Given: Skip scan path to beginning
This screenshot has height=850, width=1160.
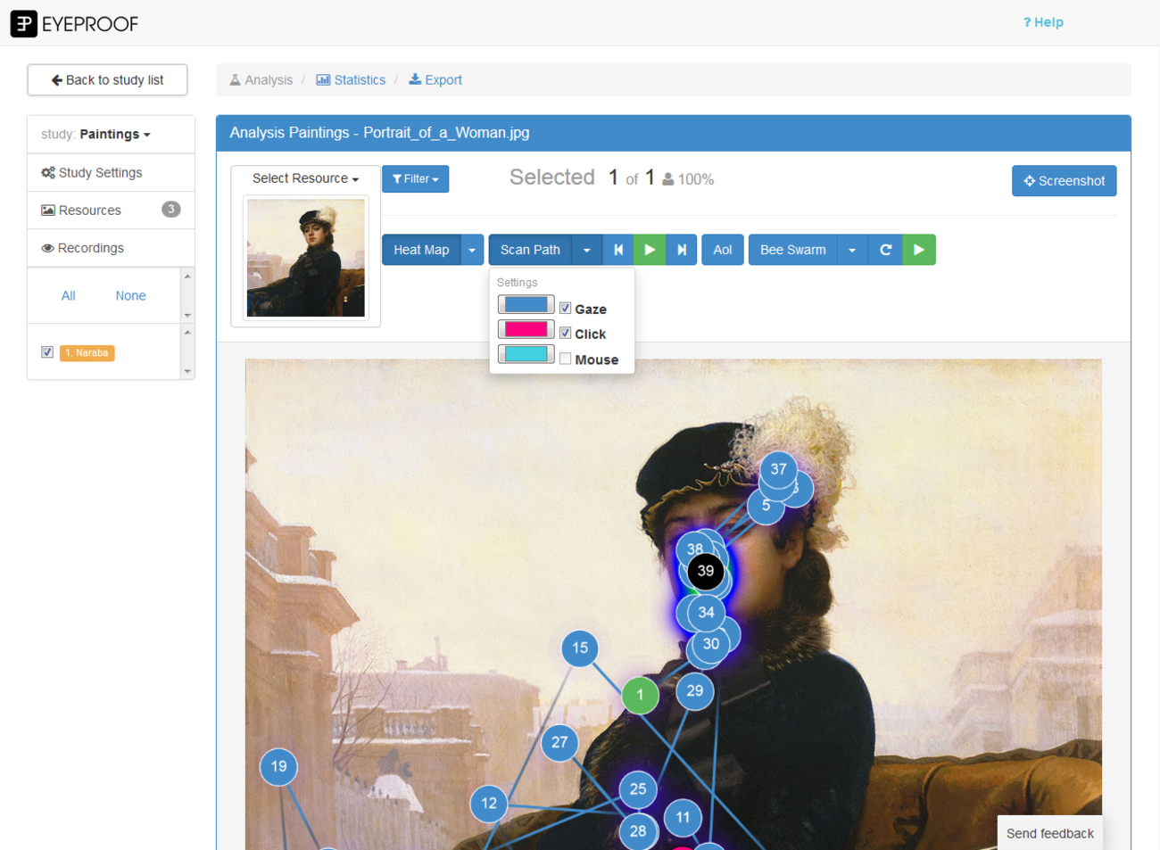Looking at the screenshot, I should (x=618, y=250).
